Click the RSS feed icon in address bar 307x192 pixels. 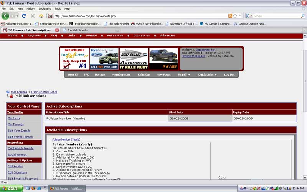click(230, 16)
